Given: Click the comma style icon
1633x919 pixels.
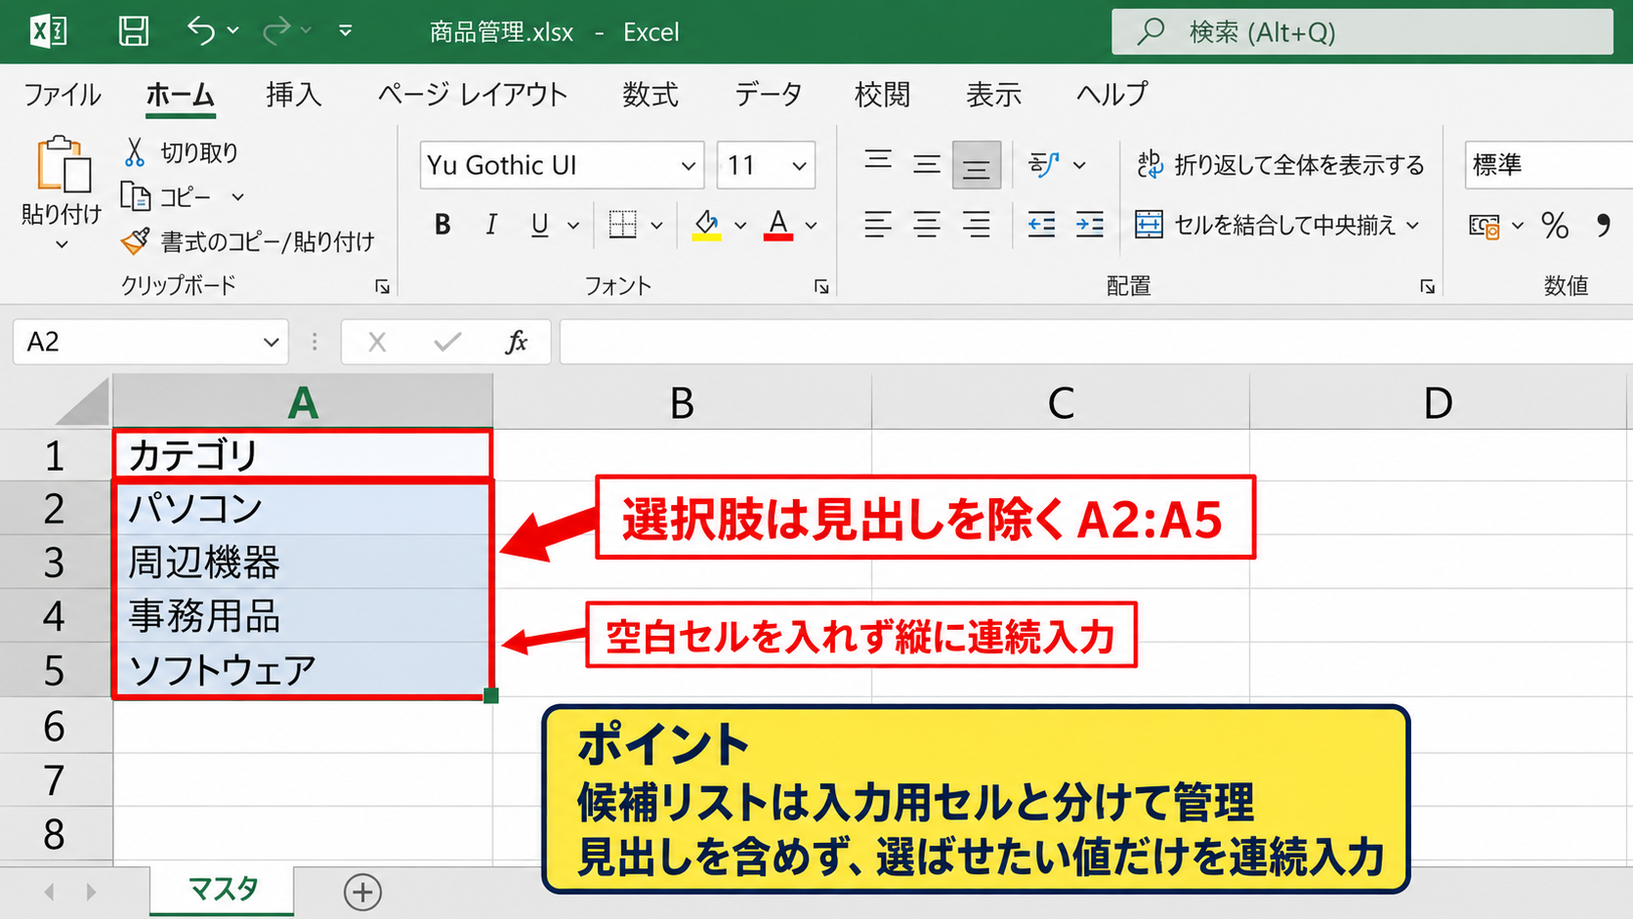Looking at the screenshot, I should [x=1603, y=226].
